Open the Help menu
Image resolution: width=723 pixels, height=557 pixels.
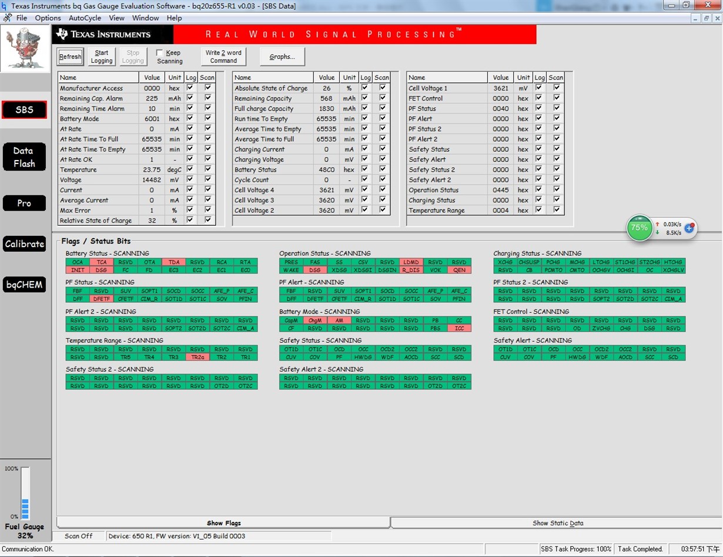click(x=174, y=18)
